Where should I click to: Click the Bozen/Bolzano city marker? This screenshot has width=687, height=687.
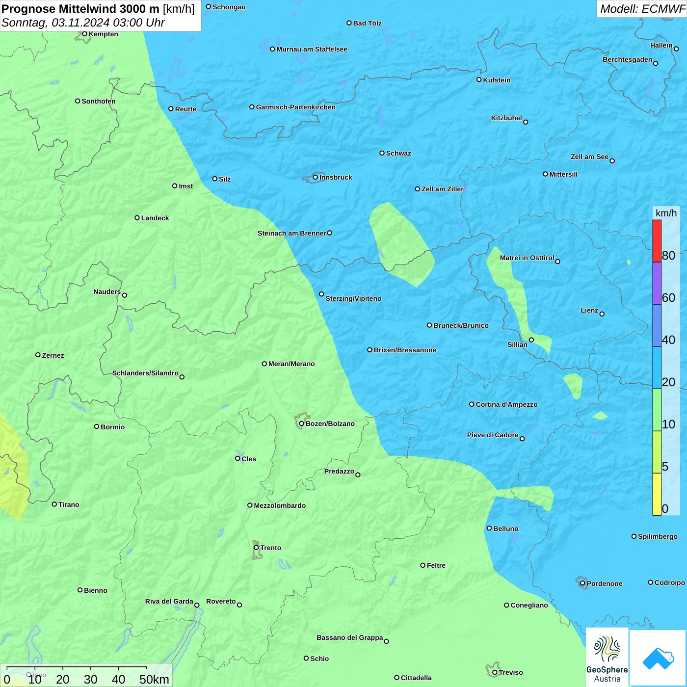[301, 423]
